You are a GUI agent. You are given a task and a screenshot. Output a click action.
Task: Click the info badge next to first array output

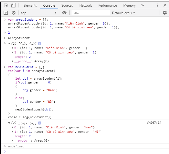pos(39,44)
